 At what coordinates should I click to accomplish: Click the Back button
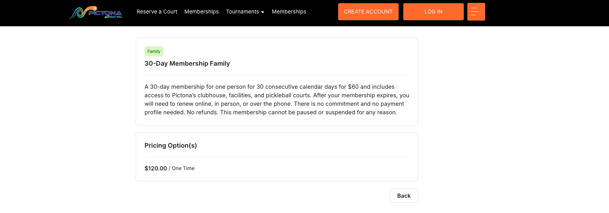(404, 196)
